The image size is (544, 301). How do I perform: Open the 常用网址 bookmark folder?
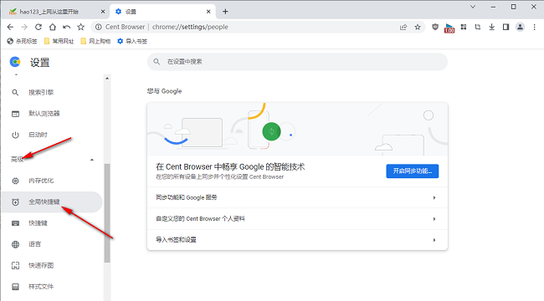click(x=59, y=41)
